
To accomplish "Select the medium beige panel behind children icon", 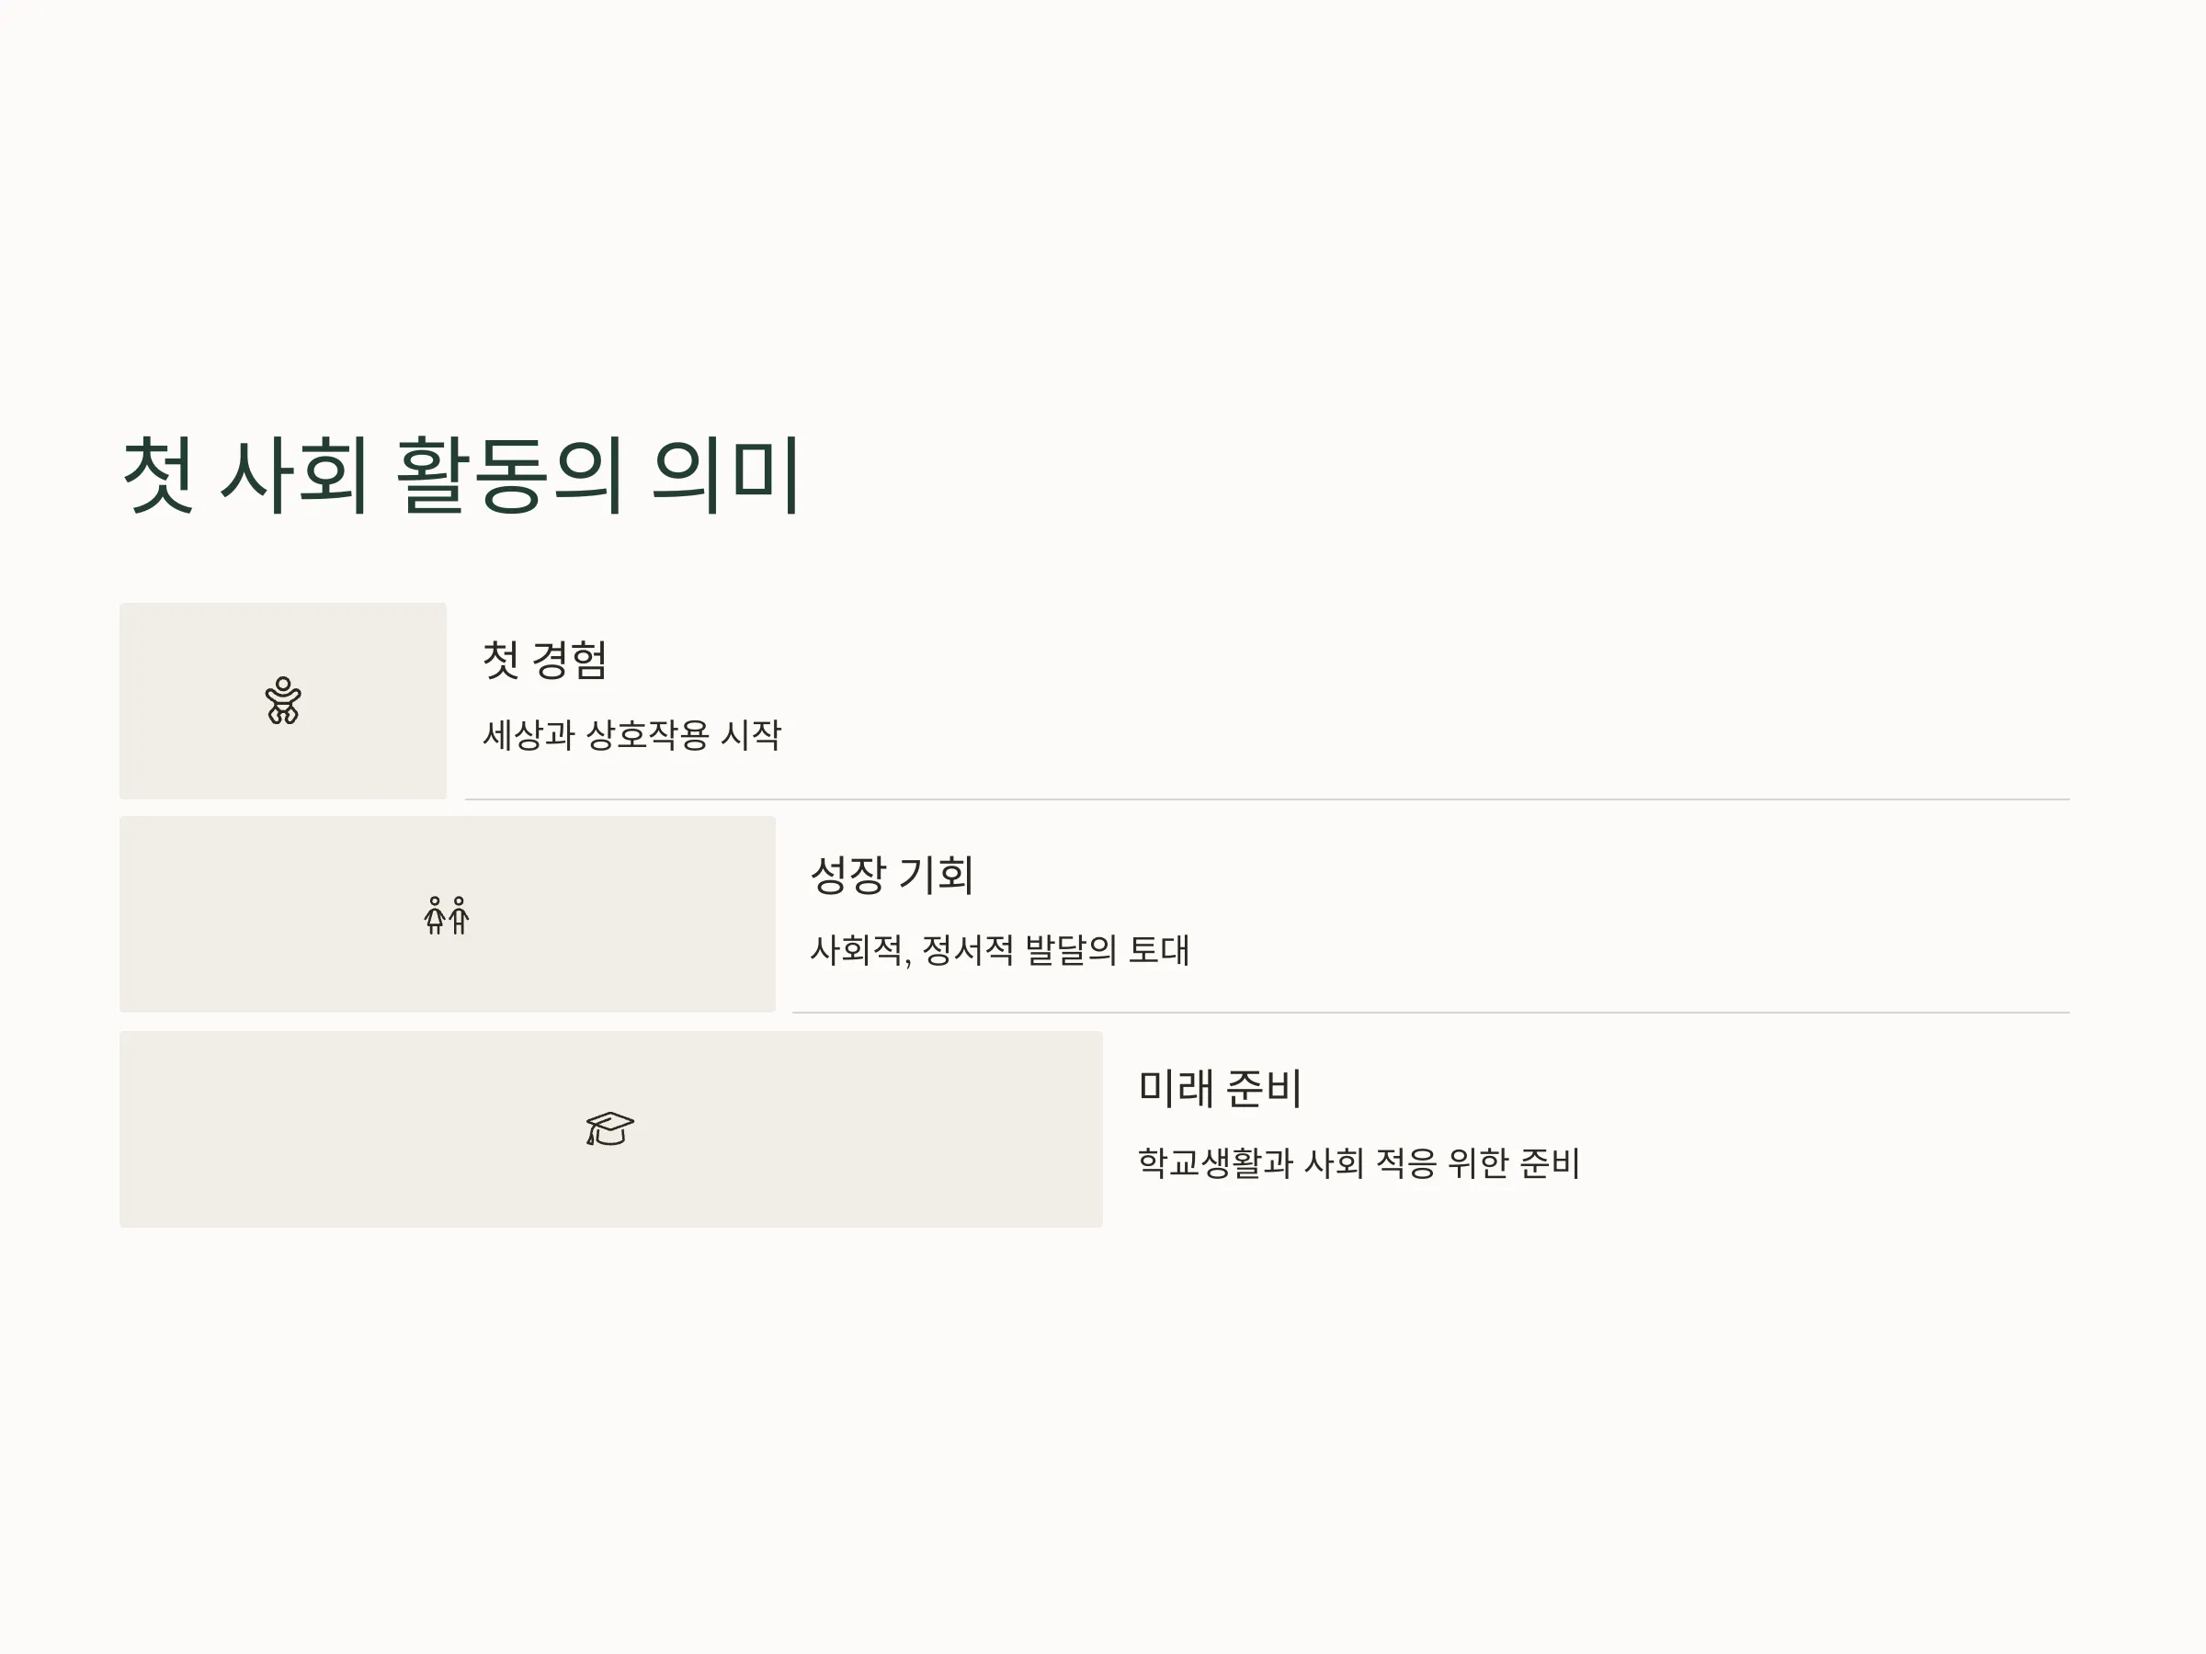I will pos(448,914).
